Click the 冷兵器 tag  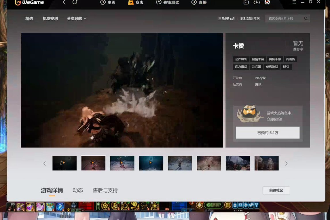pyautogui.click(x=257, y=67)
